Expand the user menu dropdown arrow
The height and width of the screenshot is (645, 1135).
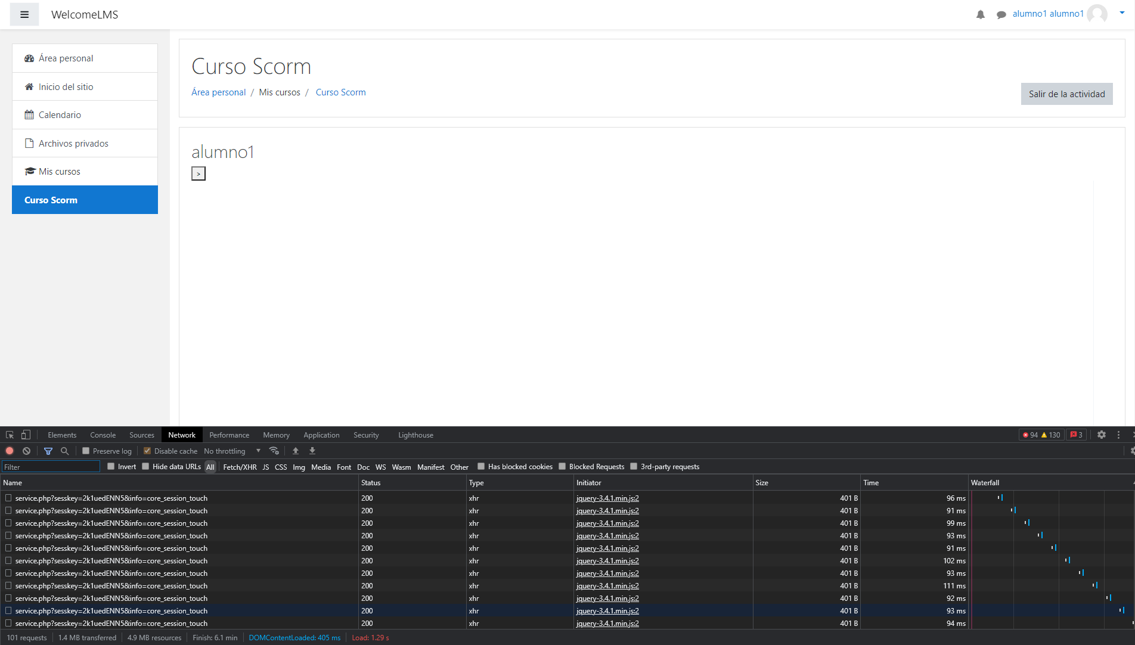pos(1122,13)
